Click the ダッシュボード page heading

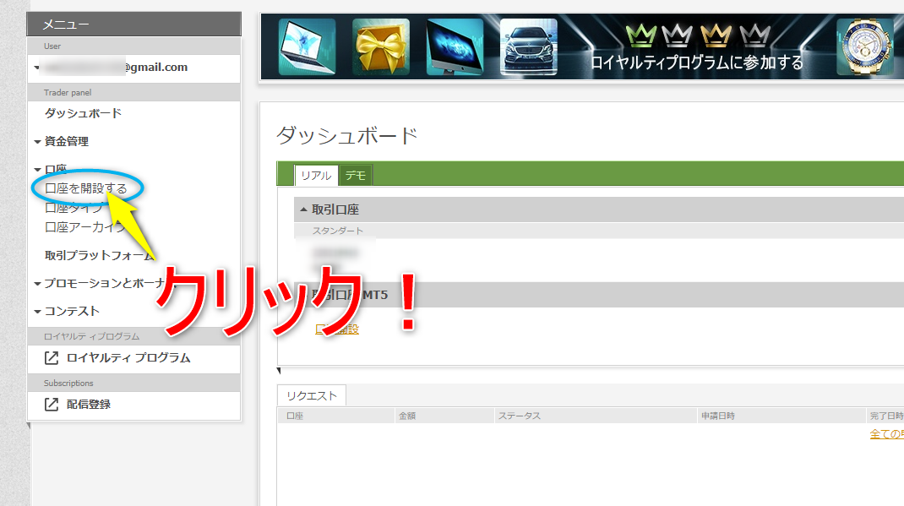point(347,136)
